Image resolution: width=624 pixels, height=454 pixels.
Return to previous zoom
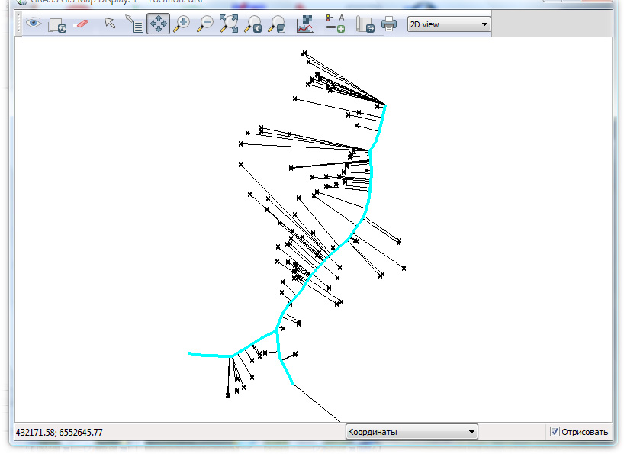252,24
